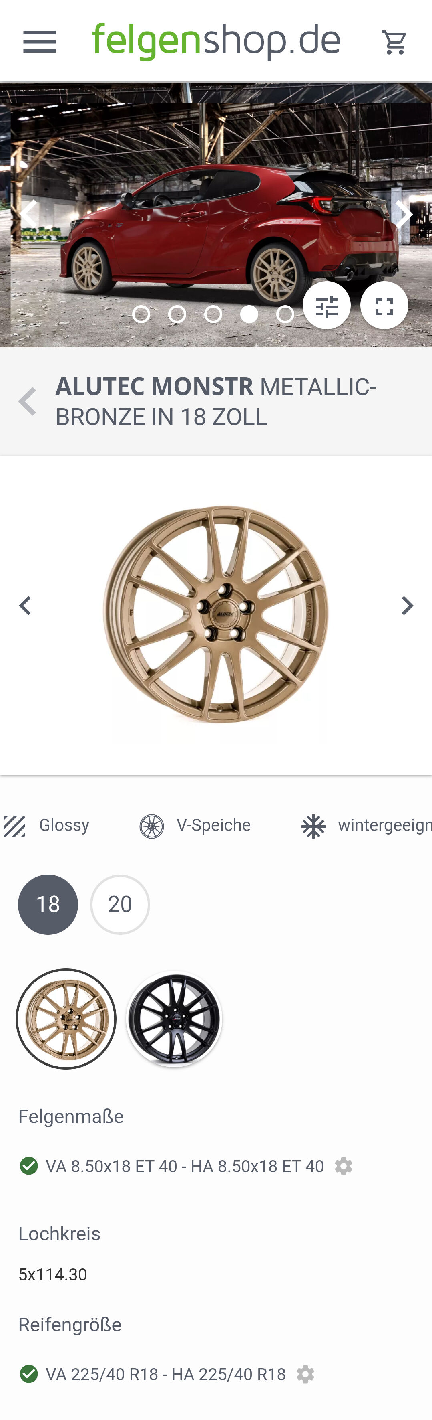This screenshot has width=432, height=1420.
Task: Open the shopping cart
Action: (394, 42)
